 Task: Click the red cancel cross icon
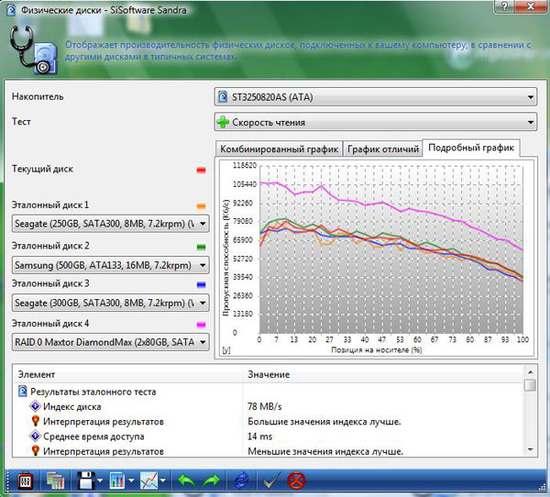(x=296, y=480)
